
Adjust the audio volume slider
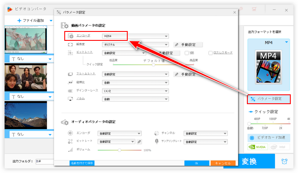[120, 150]
